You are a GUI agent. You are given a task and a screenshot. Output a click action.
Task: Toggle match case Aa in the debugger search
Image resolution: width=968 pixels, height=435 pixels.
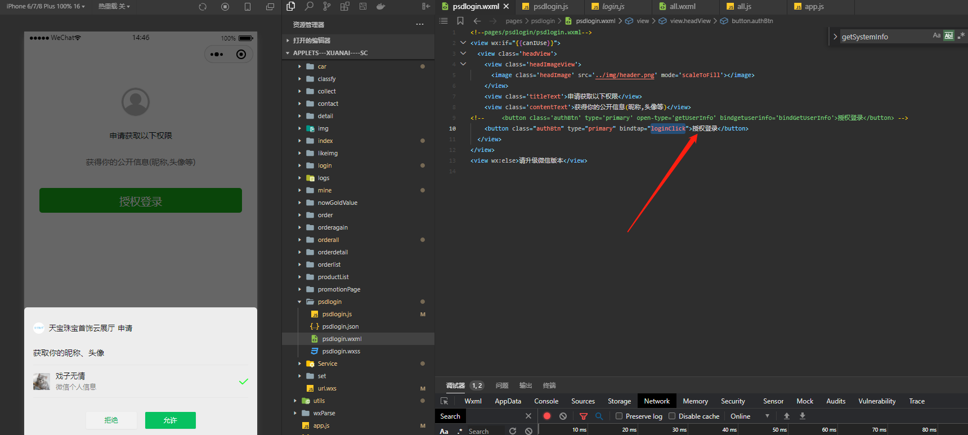(x=444, y=431)
